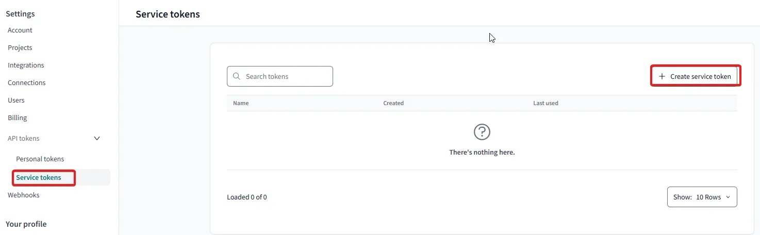
Task: Go to Projects in the settings sidebar
Action: [20, 47]
